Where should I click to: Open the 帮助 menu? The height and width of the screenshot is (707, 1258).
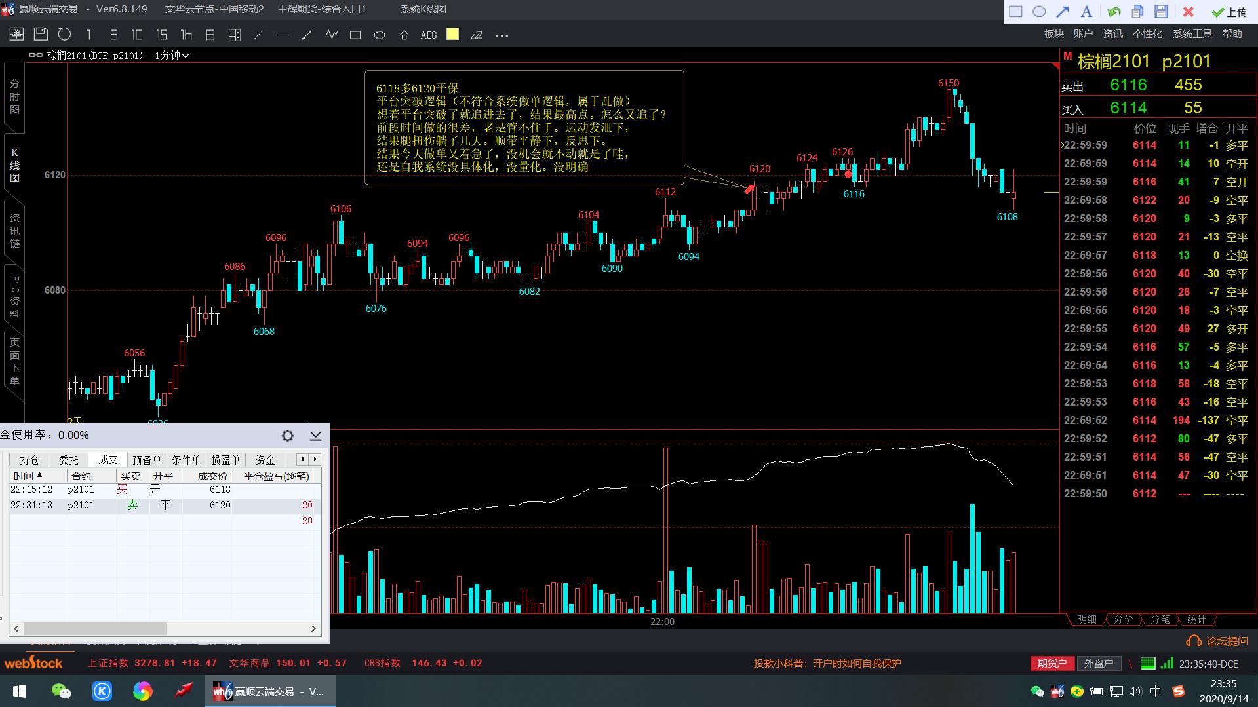click(1232, 34)
